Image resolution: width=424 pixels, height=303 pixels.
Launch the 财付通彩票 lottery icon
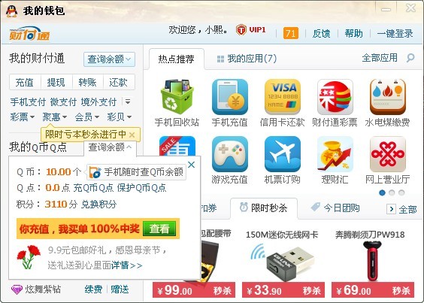coord(335,97)
